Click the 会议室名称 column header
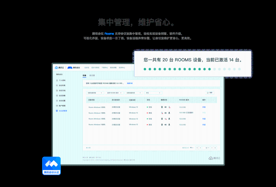Screen dimensions: 276x187 pyautogui.click(x=116, y=100)
